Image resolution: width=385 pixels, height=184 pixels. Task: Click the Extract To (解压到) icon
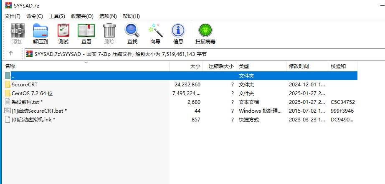coord(40,31)
